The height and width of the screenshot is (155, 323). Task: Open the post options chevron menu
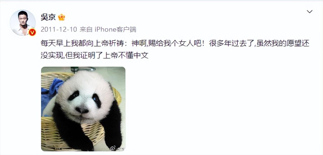click(309, 12)
